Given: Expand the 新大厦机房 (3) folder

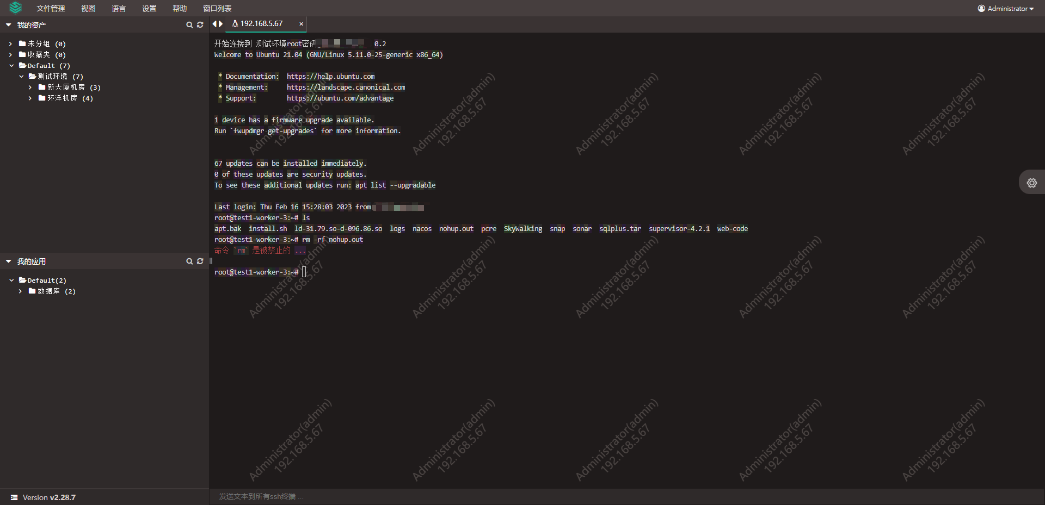Looking at the screenshot, I should click(x=29, y=87).
